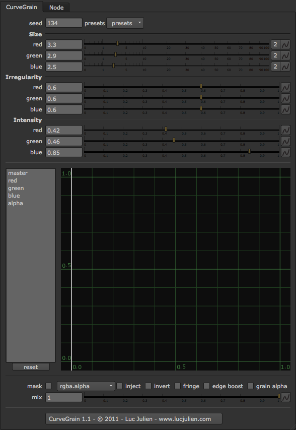The image size is (296, 430).
Task: Click the Intensity green slider handle
Action: [174, 140]
